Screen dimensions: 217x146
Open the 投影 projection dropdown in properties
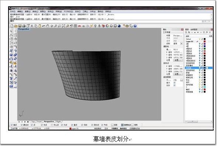coord(182,43)
